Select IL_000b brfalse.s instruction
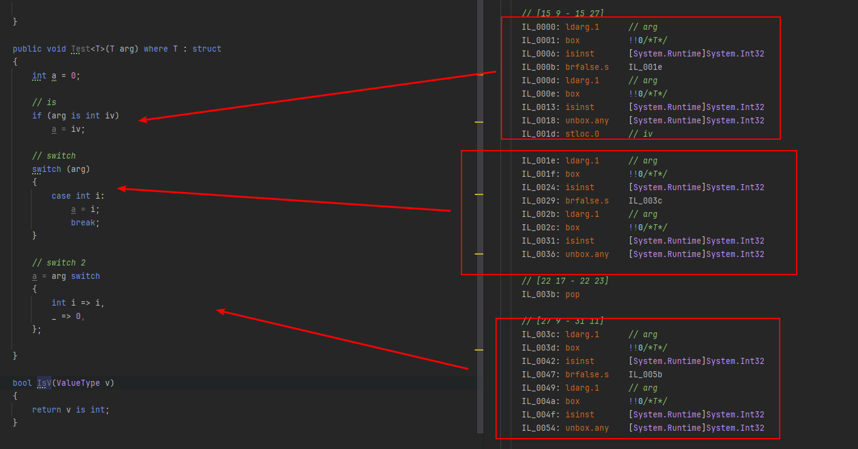Image resolution: width=858 pixels, height=449 pixels. pyautogui.click(x=591, y=67)
